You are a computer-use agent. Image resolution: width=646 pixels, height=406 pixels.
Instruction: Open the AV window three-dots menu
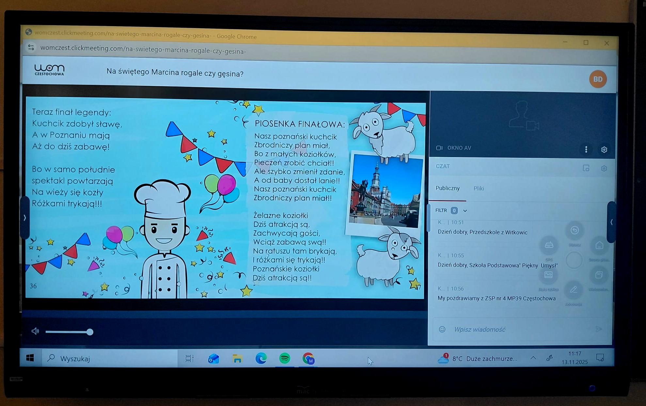586,149
